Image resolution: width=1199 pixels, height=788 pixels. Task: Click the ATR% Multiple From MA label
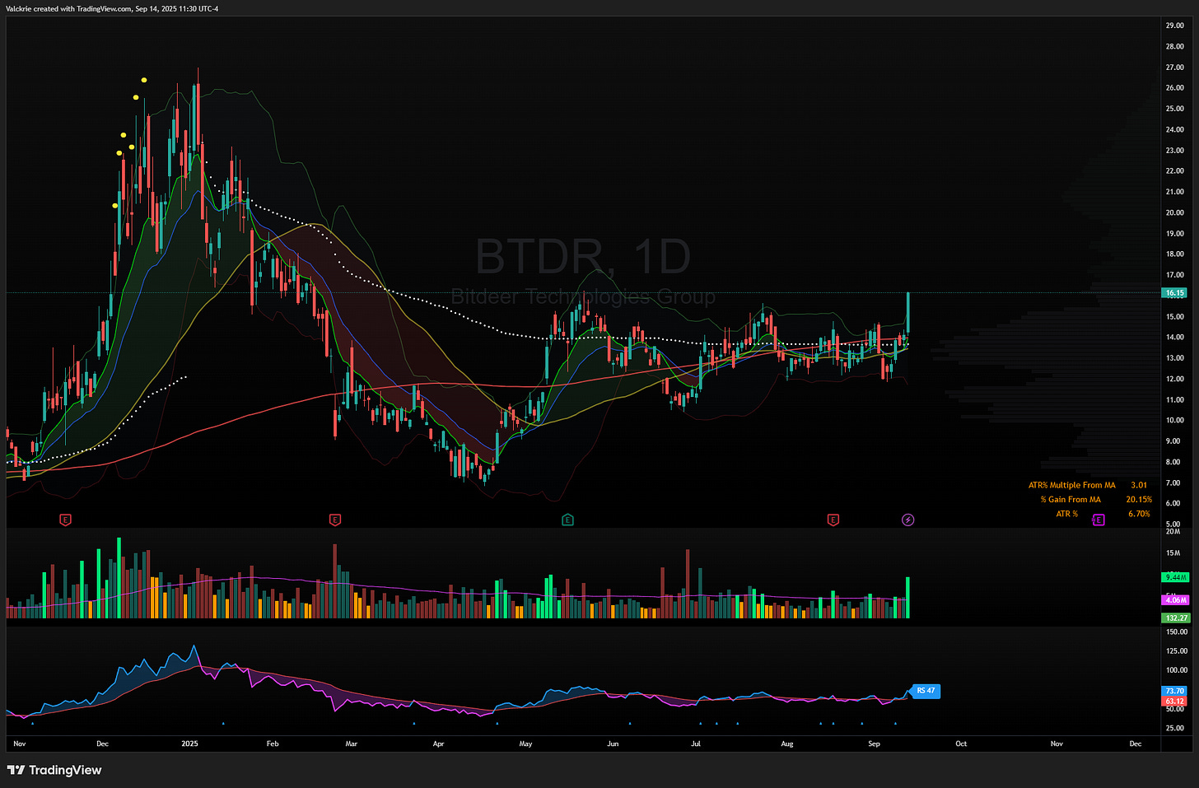(x=1071, y=485)
